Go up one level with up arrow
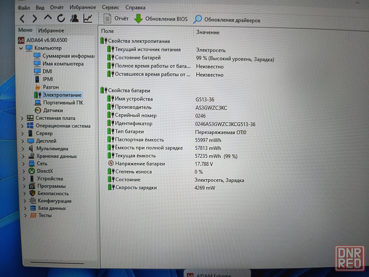The height and width of the screenshot is (277, 369). point(48,18)
